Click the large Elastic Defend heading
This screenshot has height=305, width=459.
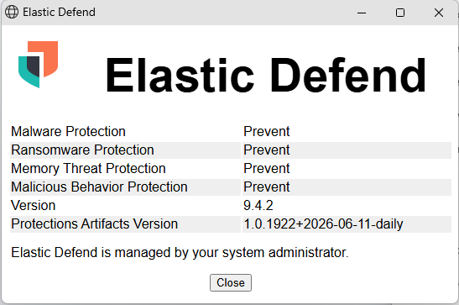point(265,76)
